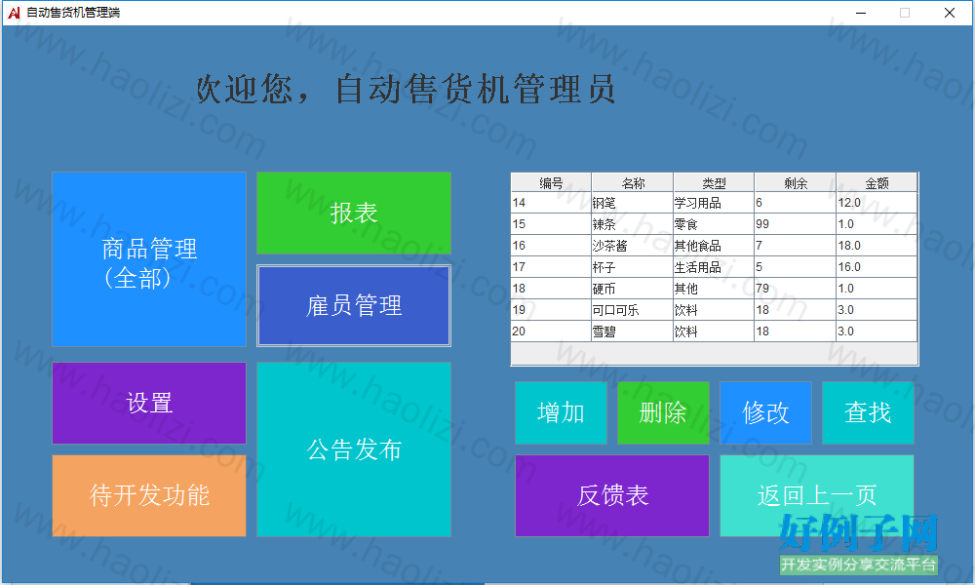This screenshot has width=975, height=585.
Task: Select the 可口可乐 row in table
Action: tap(714, 310)
